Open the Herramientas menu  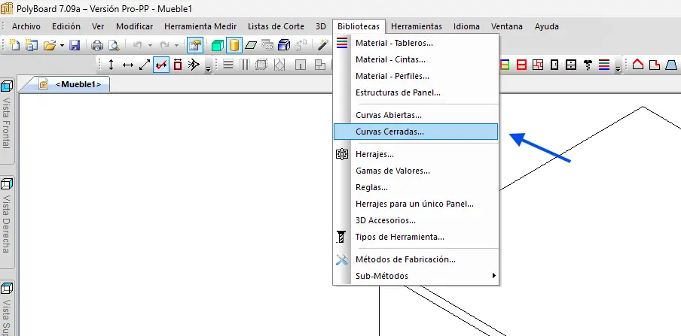(x=417, y=26)
